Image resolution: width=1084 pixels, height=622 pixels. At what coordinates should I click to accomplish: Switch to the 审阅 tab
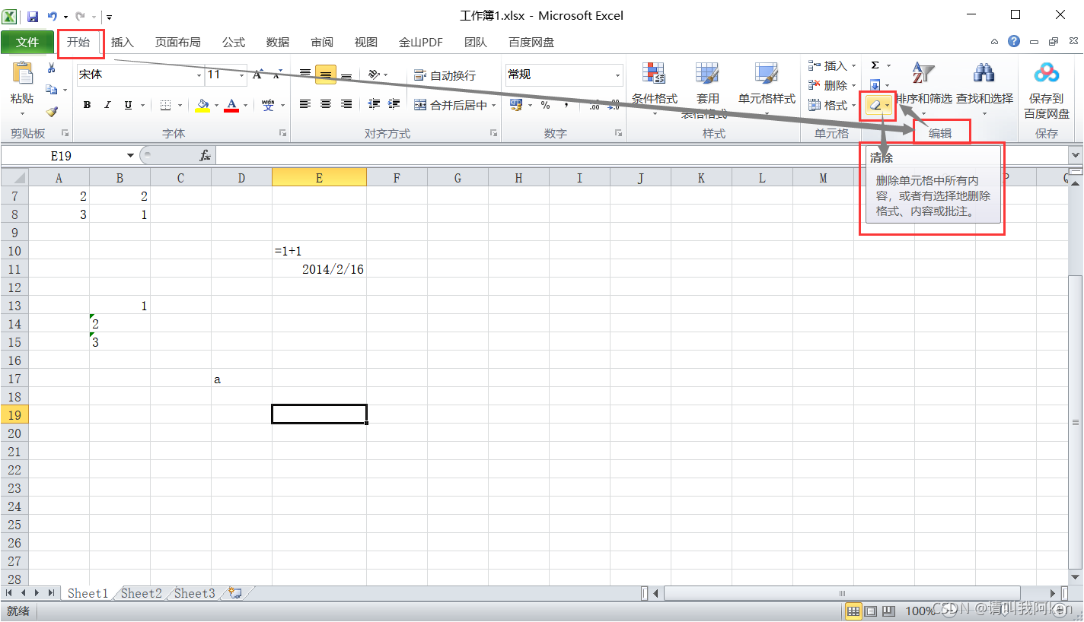click(322, 43)
